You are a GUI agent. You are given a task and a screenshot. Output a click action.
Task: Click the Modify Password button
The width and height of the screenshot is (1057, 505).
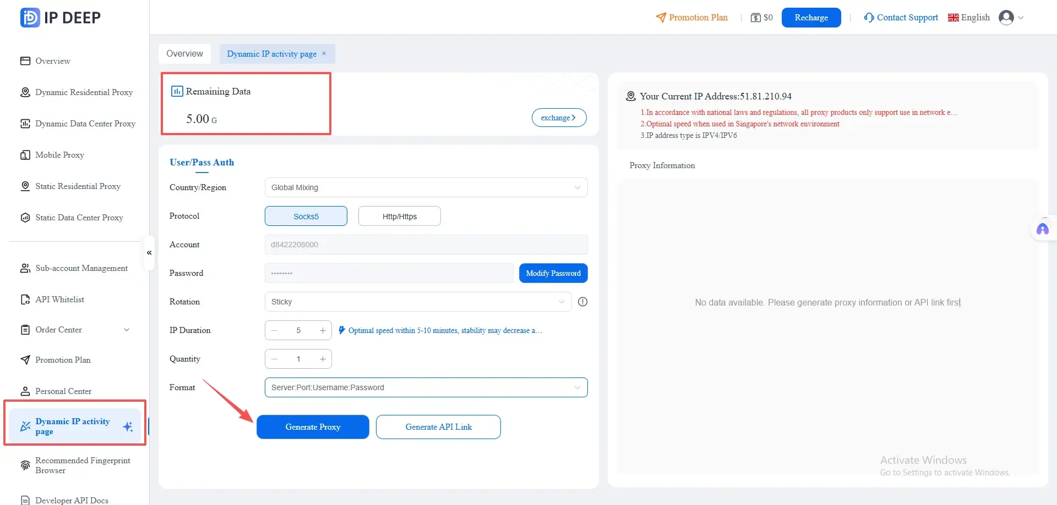pos(553,273)
